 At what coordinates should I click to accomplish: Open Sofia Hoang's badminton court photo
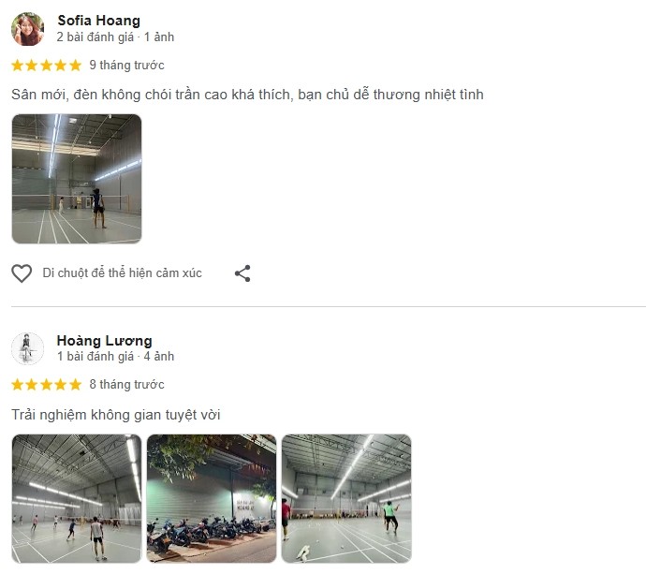tap(77, 179)
